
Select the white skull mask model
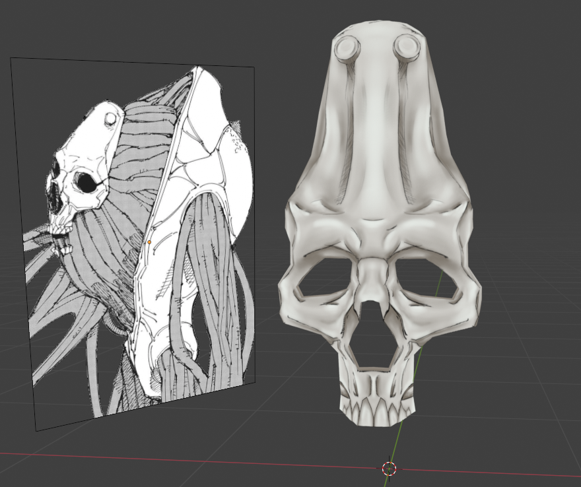pos(380,222)
